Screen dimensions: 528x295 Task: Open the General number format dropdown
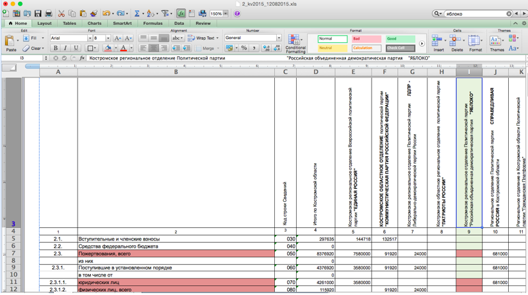coord(278,38)
